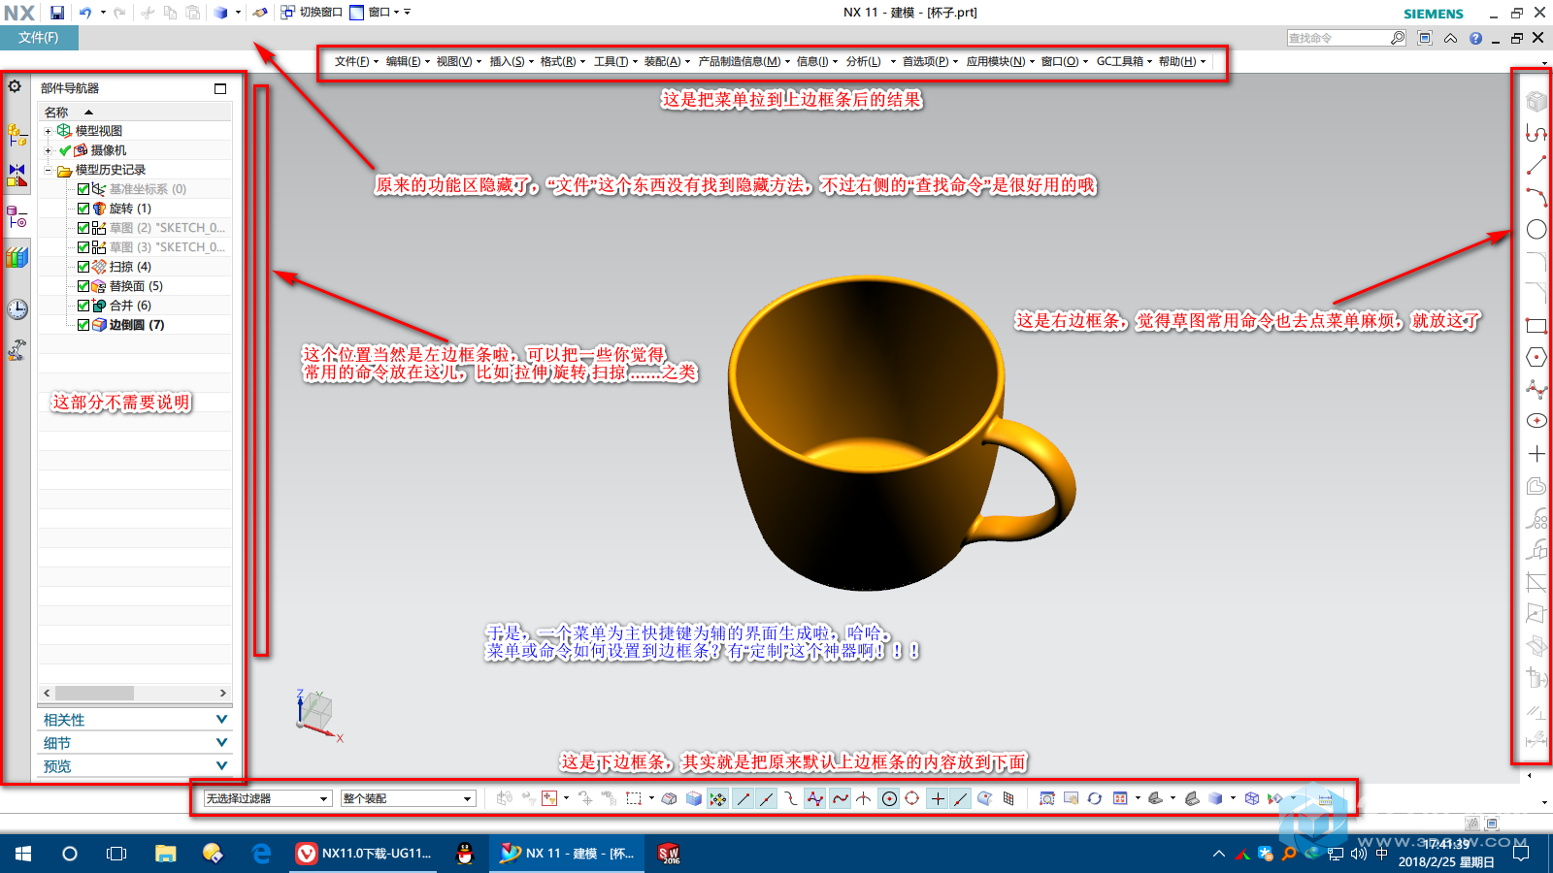Switch to NX11.0下载-UG11 browser taskbar item
Viewport: 1553px width, 873px height.
tap(364, 854)
